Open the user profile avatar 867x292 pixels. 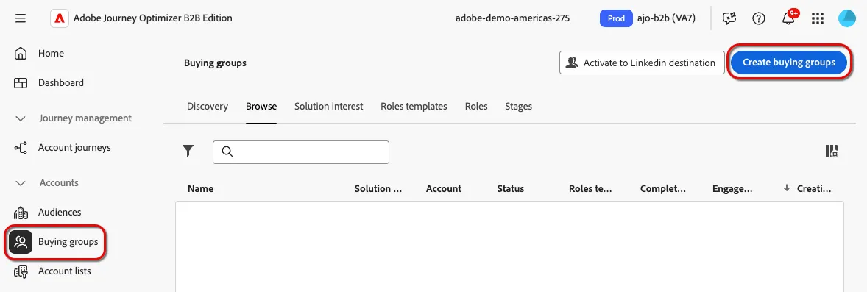click(846, 18)
